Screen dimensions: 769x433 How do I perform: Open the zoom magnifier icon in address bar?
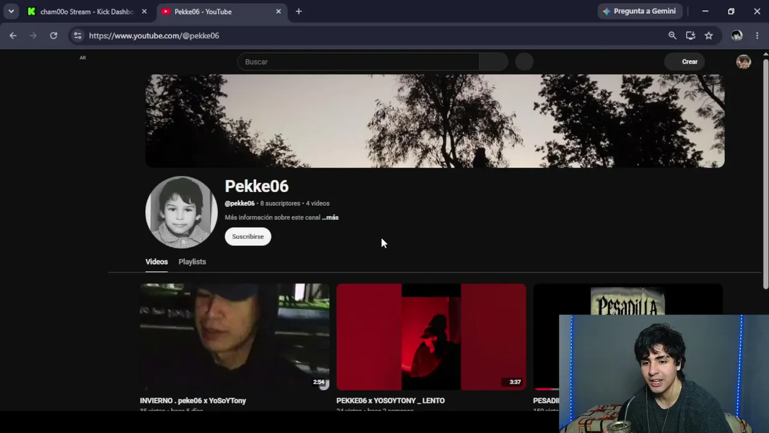tap(672, 35)
